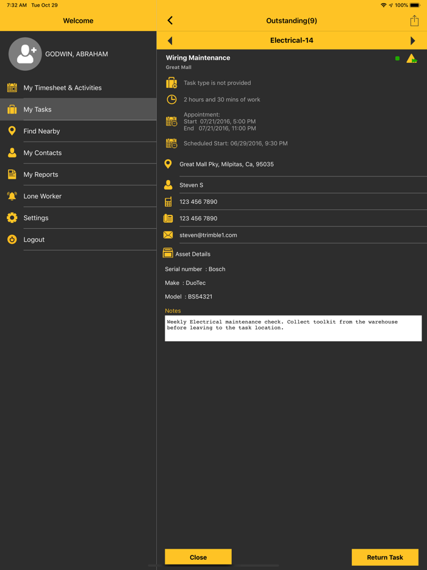Click the scheduled start calendar icon

tap(171, 143)
